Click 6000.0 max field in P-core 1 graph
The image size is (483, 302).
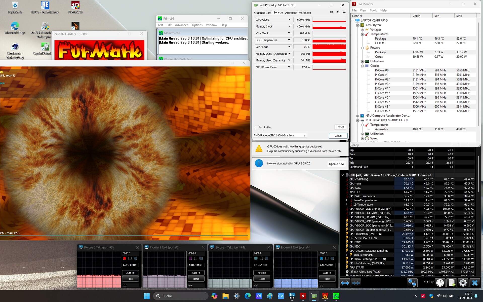(x=196, y=253)
